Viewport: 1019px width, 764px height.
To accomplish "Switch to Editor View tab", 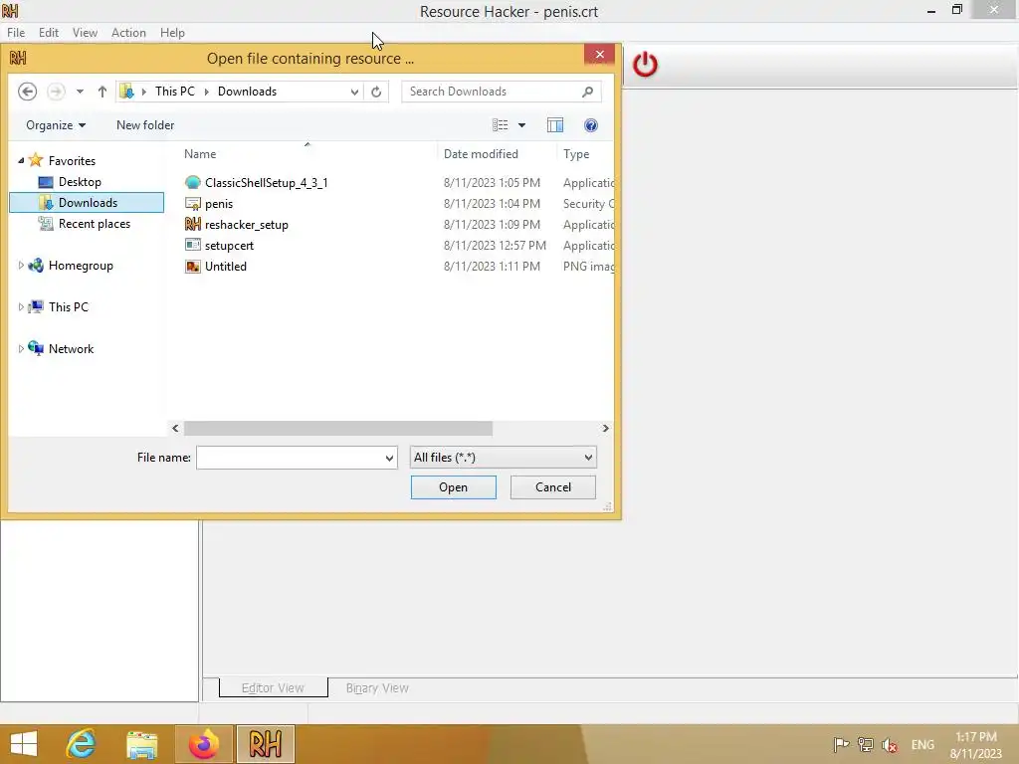I will 273,687.
